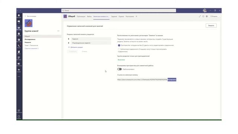Open the Apps store icon in sidebar
Screen dimensions: 238x134
pos(19,111)
